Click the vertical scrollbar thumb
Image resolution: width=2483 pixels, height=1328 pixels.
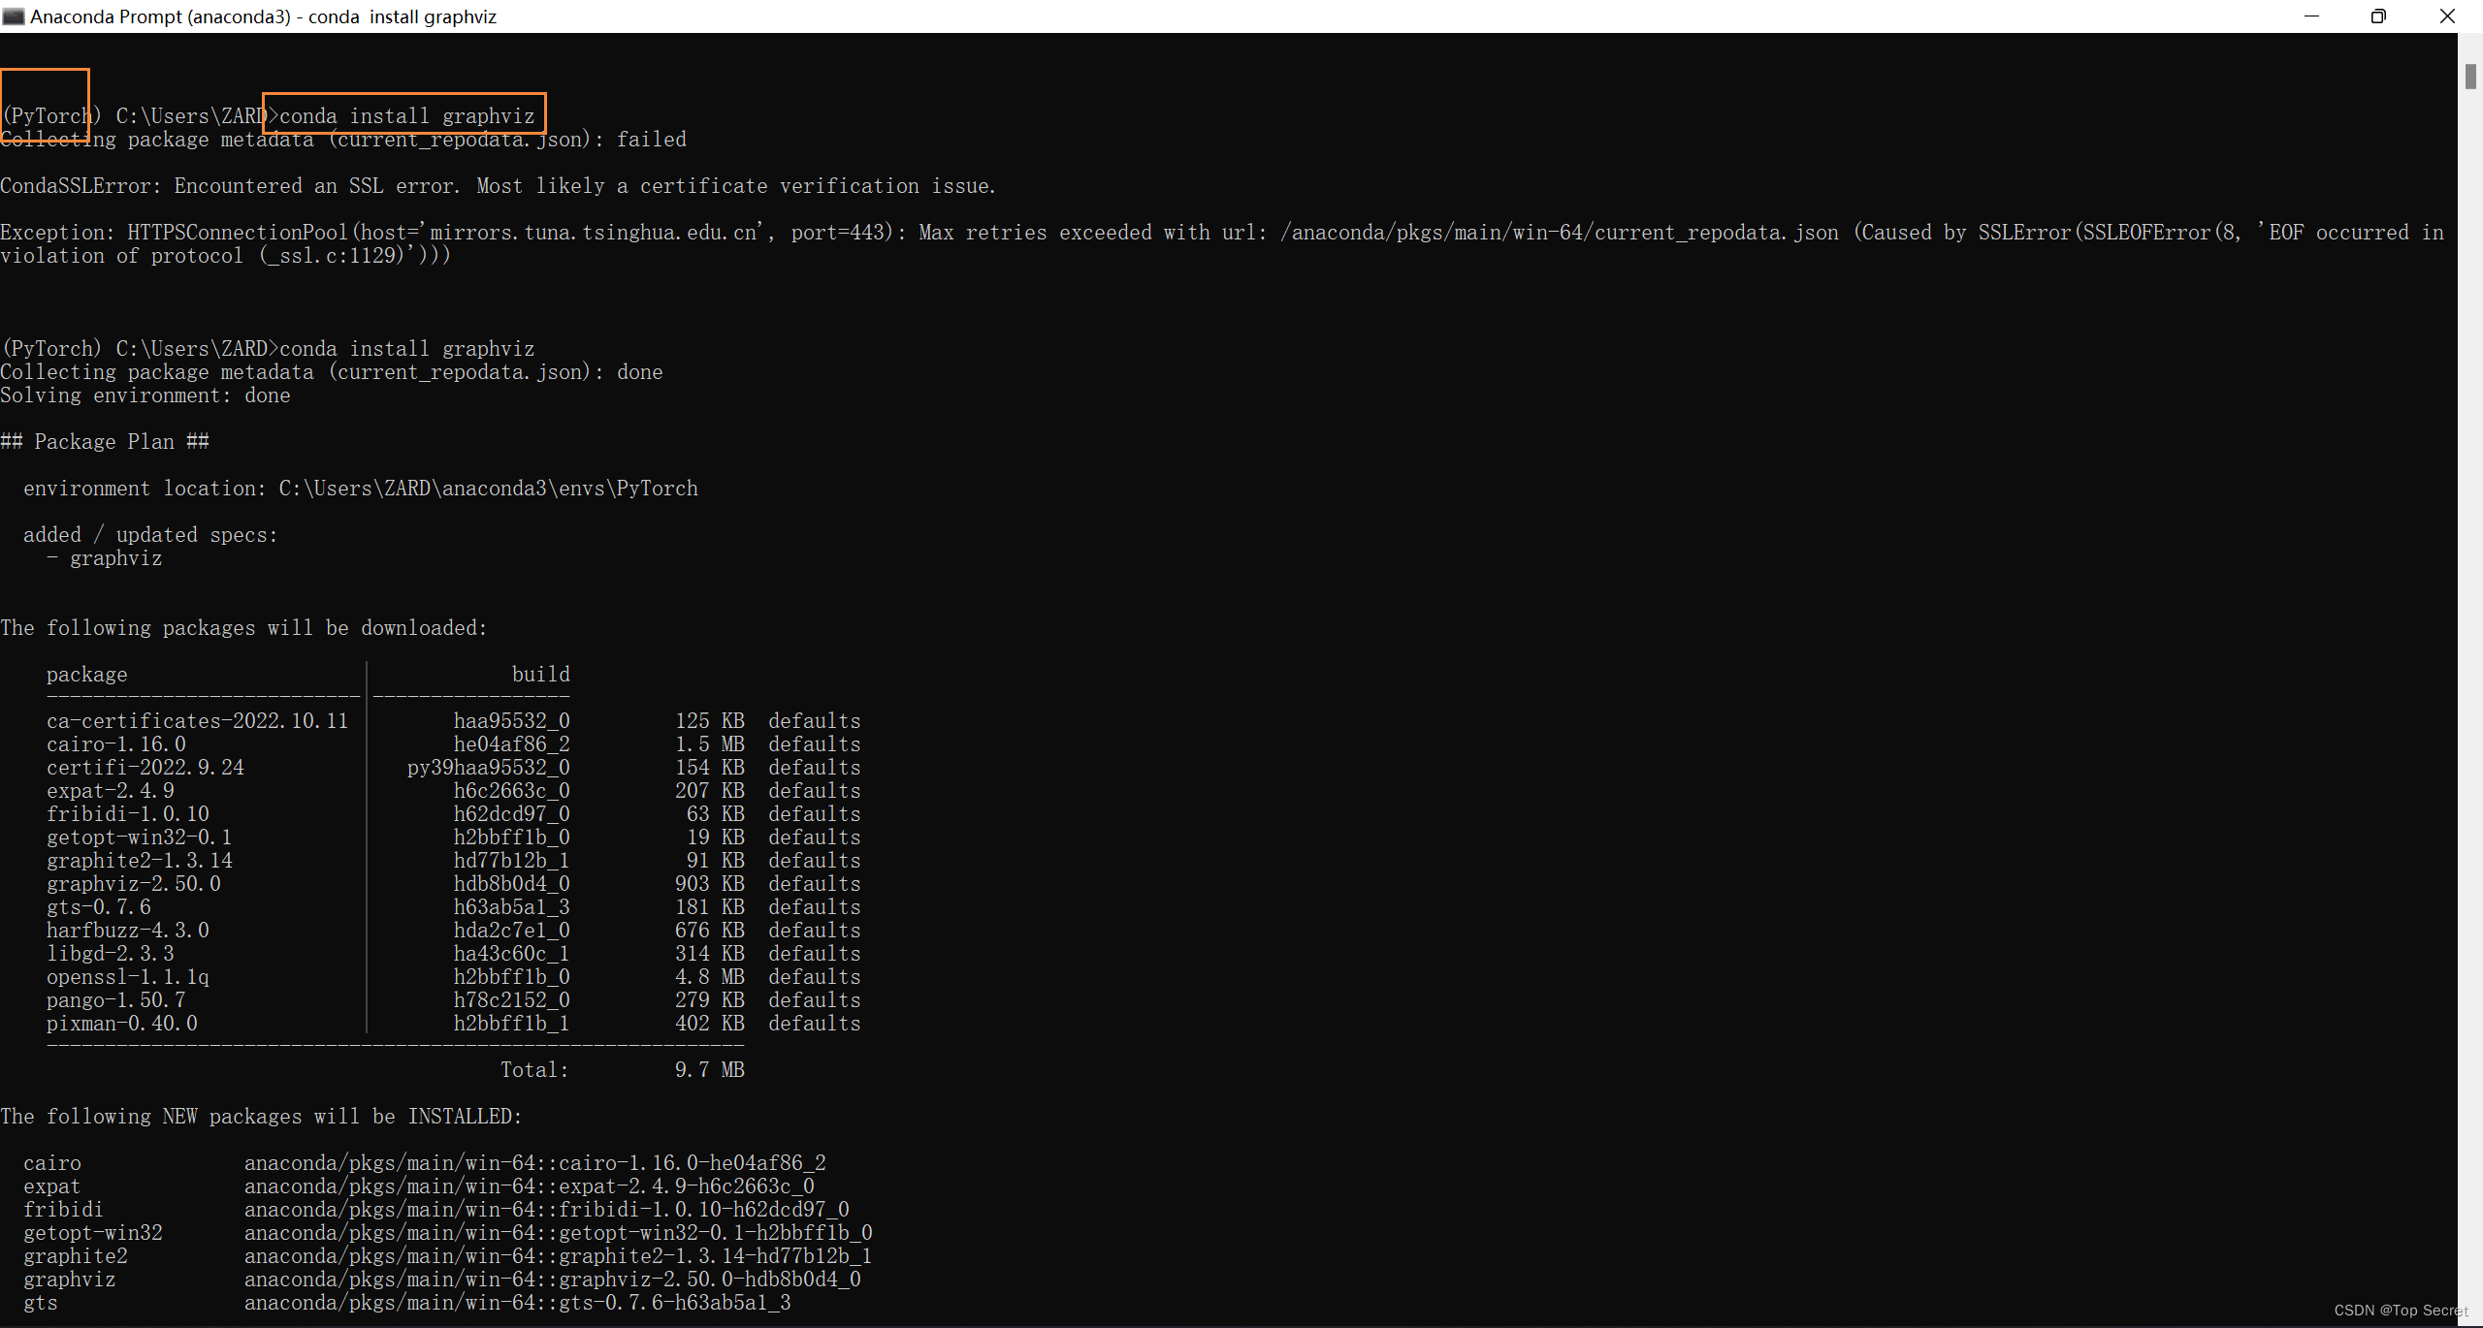click(2469, 77)
